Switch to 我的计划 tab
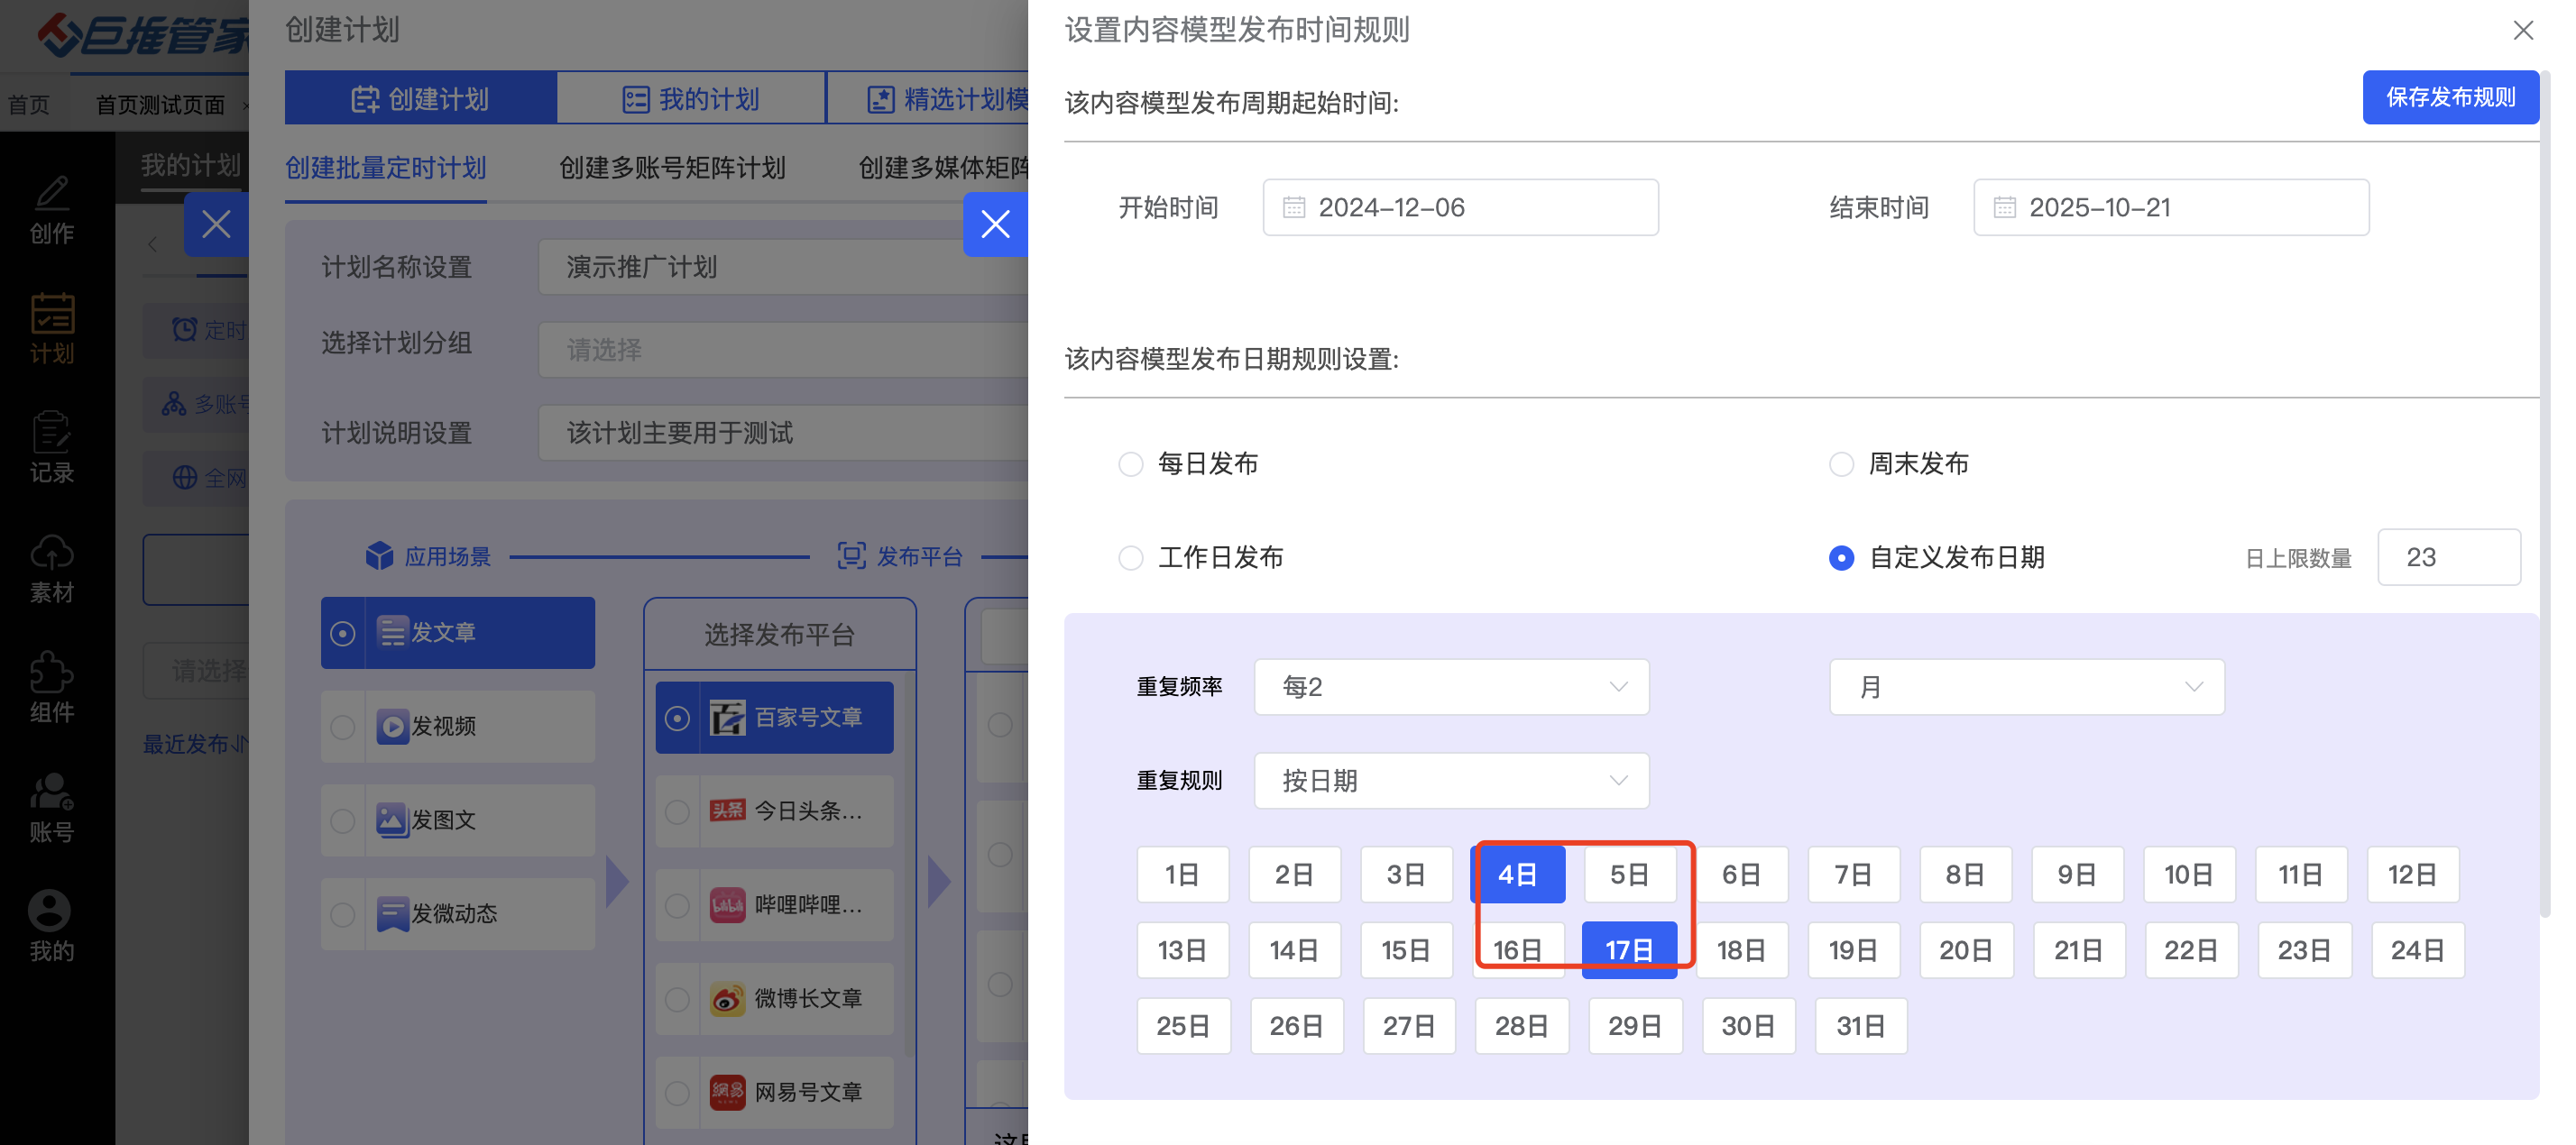This screenshot has height=1145, width=2576. (691, 99)
